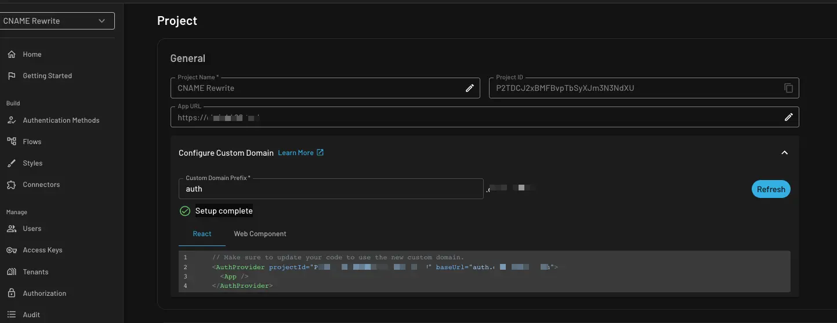Click the Connectors puzzle icon
The image size is (837, 323).
pos(12,185)
